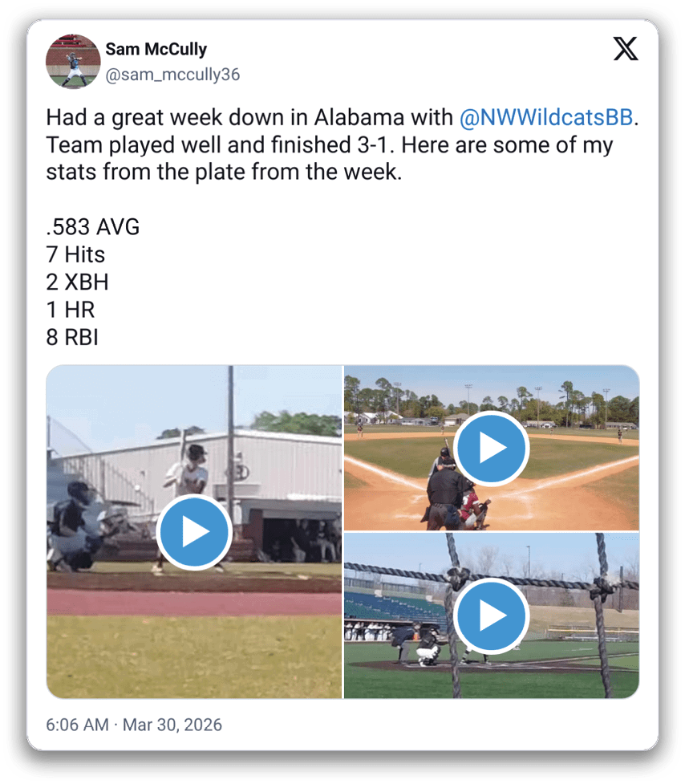Viewport: 685px width, 784px height.
Task: Open Sam McCully's profile avatar
Action: [73, 61]
